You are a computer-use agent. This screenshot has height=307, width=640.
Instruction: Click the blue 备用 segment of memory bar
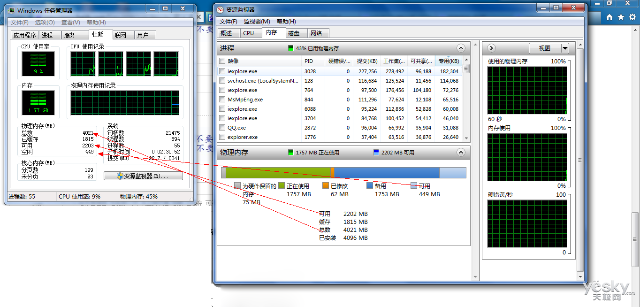387,172
